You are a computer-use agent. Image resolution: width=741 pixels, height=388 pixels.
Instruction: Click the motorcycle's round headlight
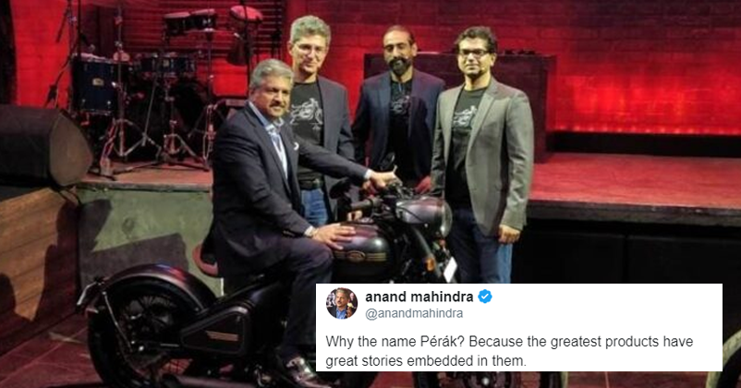[424, 214]
